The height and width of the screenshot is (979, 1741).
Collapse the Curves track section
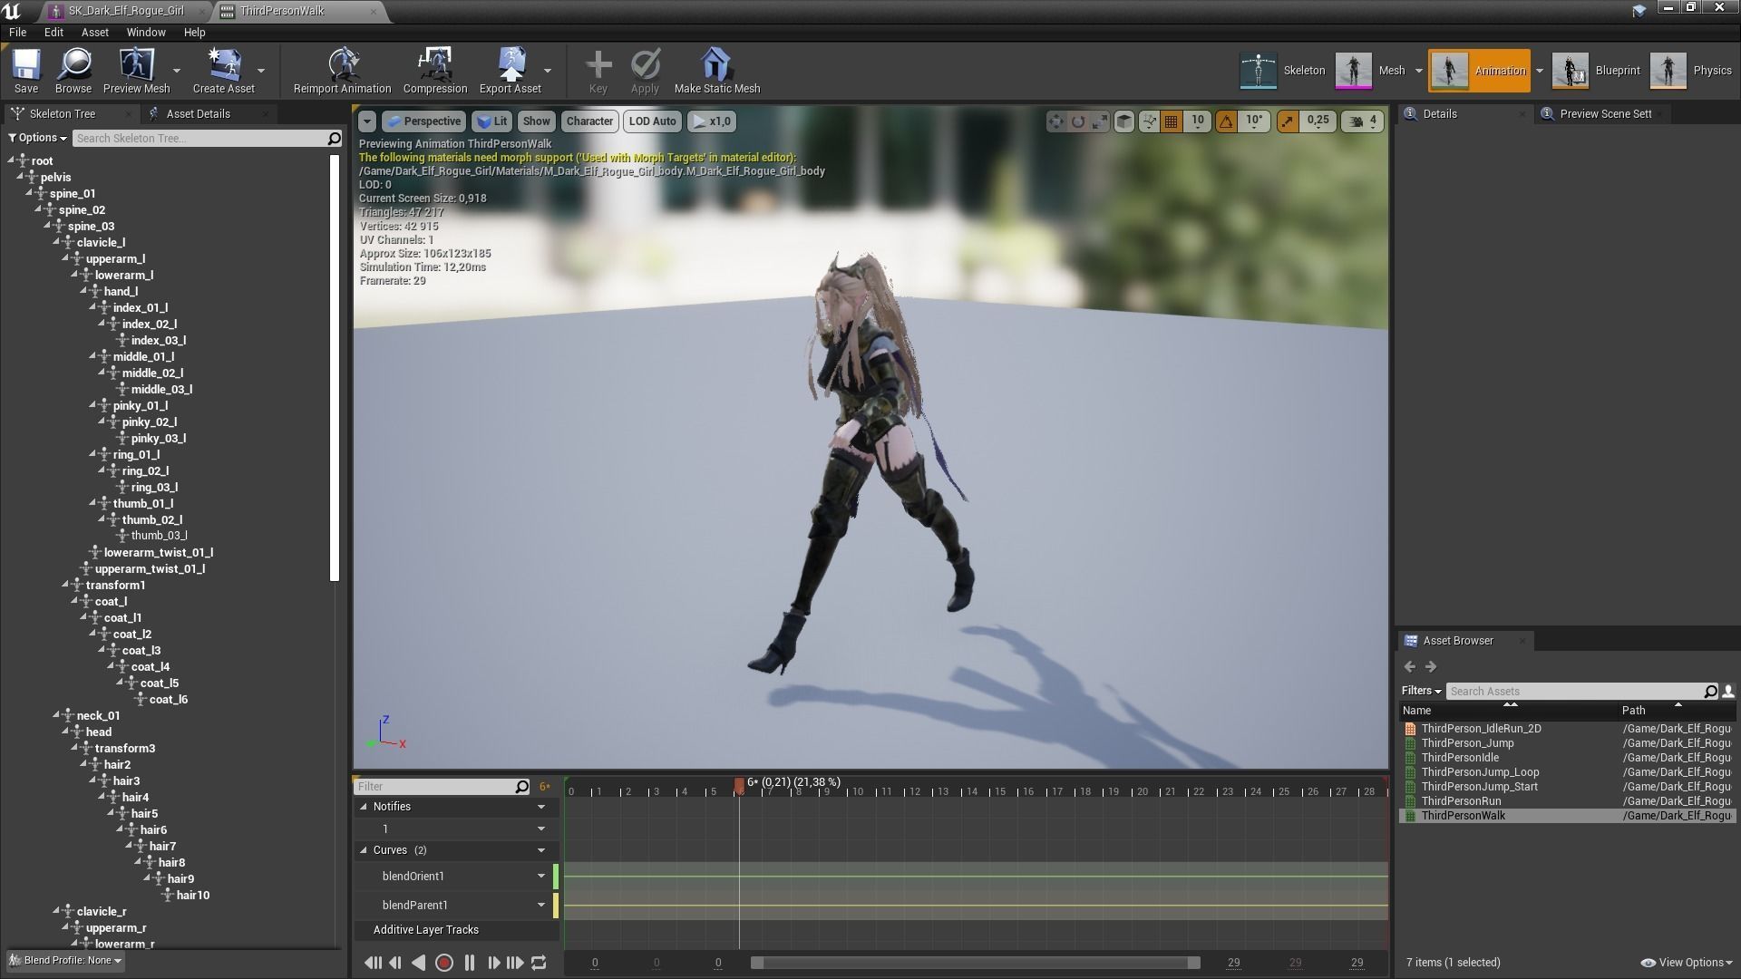365,850
